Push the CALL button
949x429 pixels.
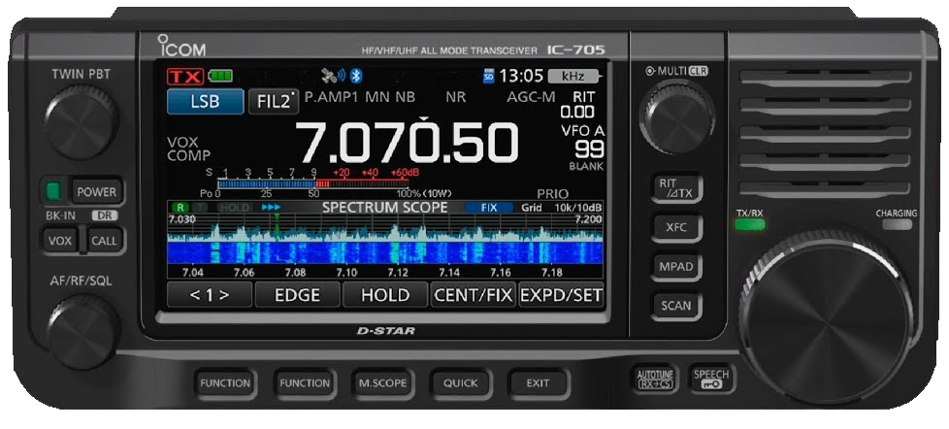coord(104,241)
